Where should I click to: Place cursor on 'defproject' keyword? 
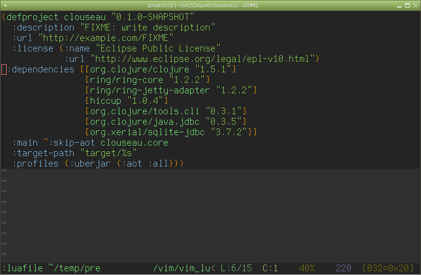pyautogui.click(x=32, y=17)
